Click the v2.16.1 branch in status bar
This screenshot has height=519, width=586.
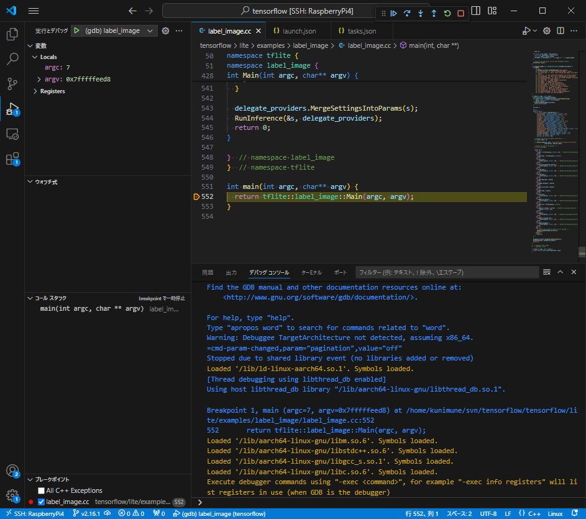(x=91, y=514)
